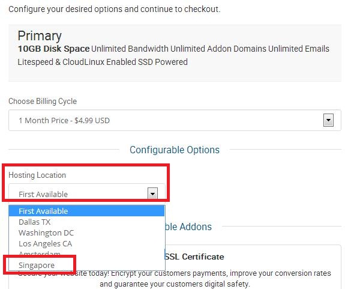Screen dimensions: 345x289
Task: Click the SSL Certificate addon title
Action: (194, 257)
